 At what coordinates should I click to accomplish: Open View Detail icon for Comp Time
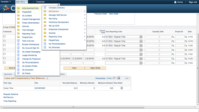click(x=122, y=88)
